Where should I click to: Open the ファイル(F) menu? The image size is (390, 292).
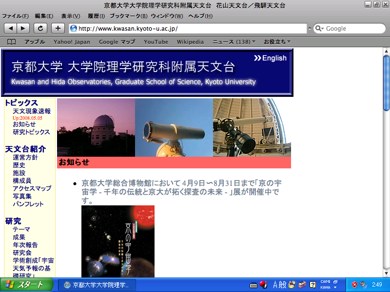pyautogui.click(x=16, y=16)
